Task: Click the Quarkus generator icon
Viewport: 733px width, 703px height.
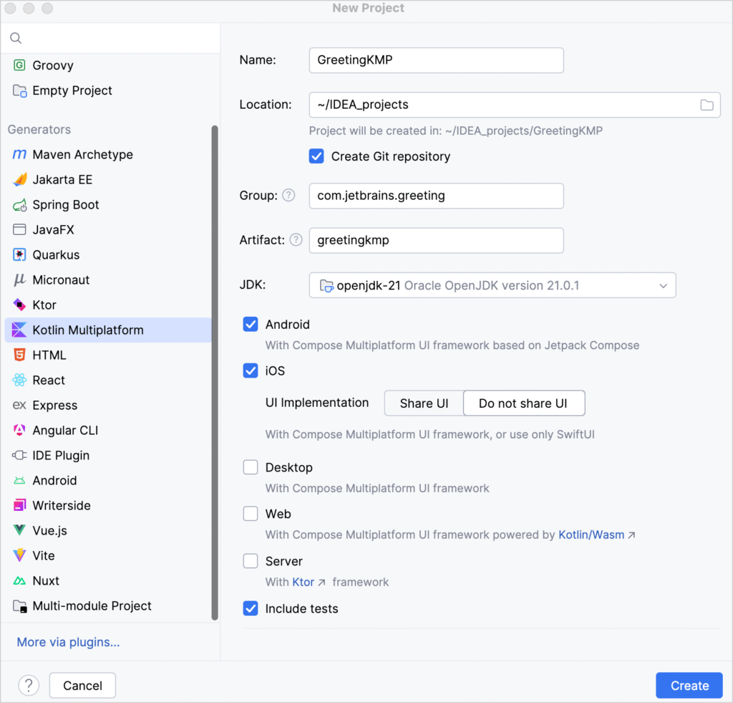Action: (19, 255)
